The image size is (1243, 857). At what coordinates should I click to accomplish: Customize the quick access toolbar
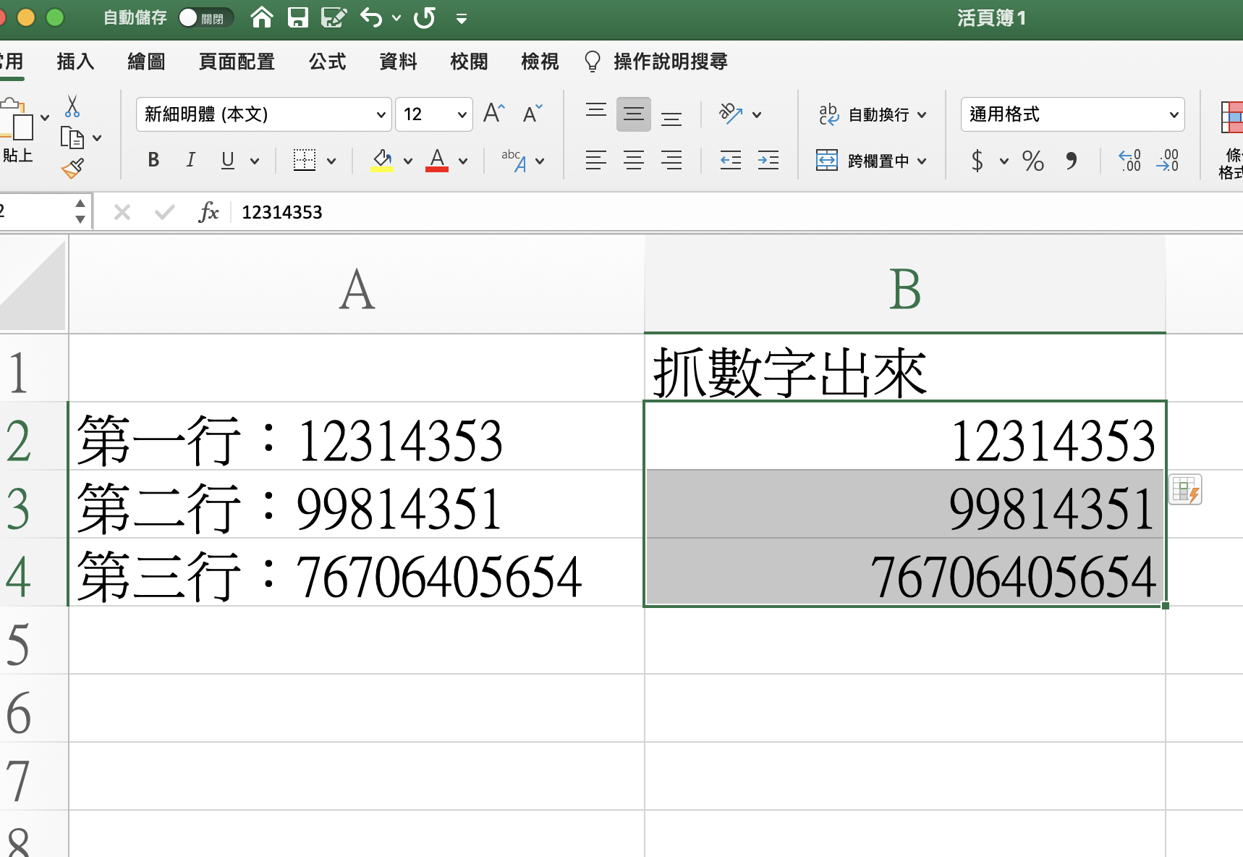461,18
